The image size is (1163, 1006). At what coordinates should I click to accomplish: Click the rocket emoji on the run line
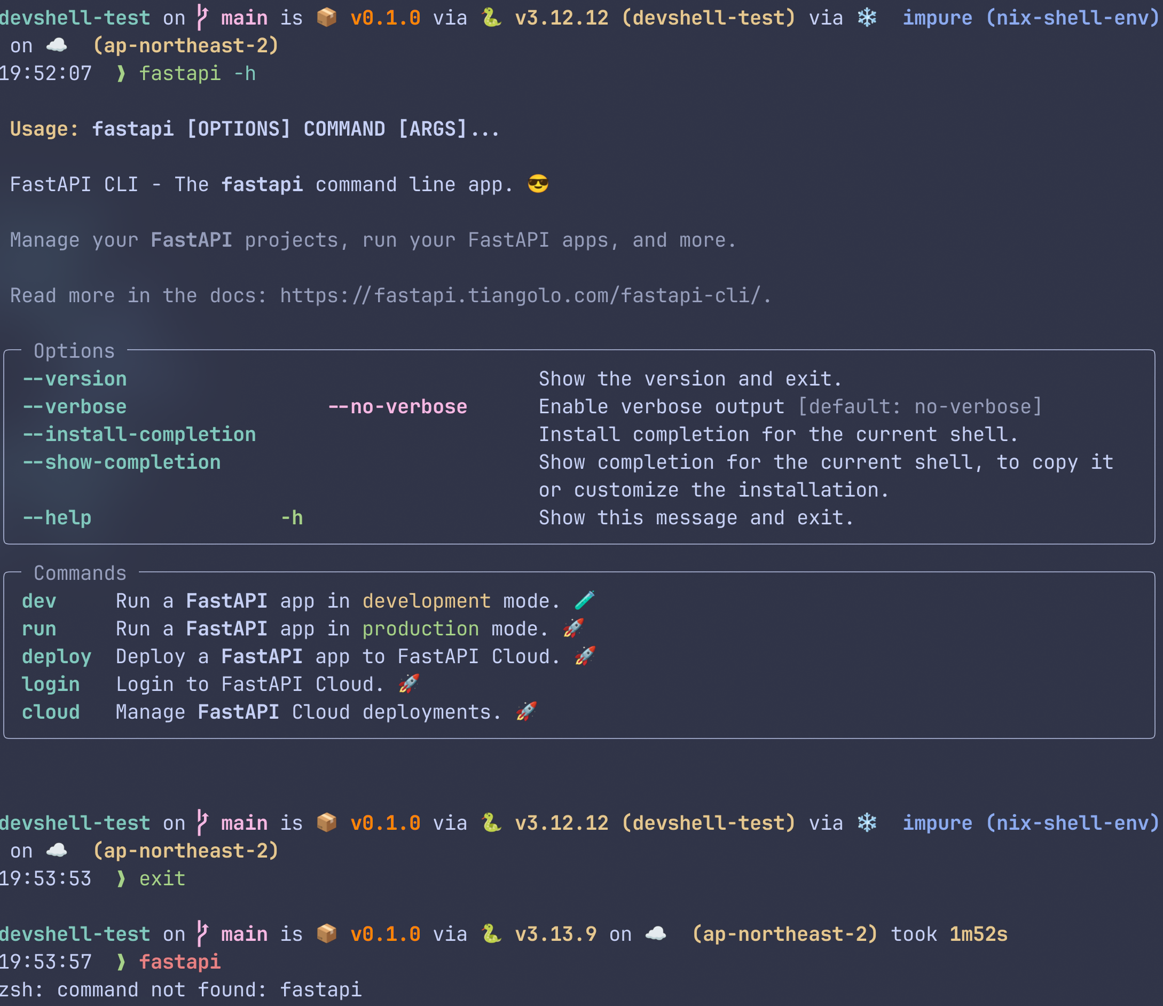(x=573, y=628)
